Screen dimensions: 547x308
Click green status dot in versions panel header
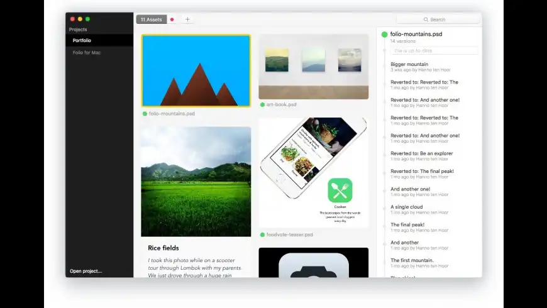(x=384, y=34)
